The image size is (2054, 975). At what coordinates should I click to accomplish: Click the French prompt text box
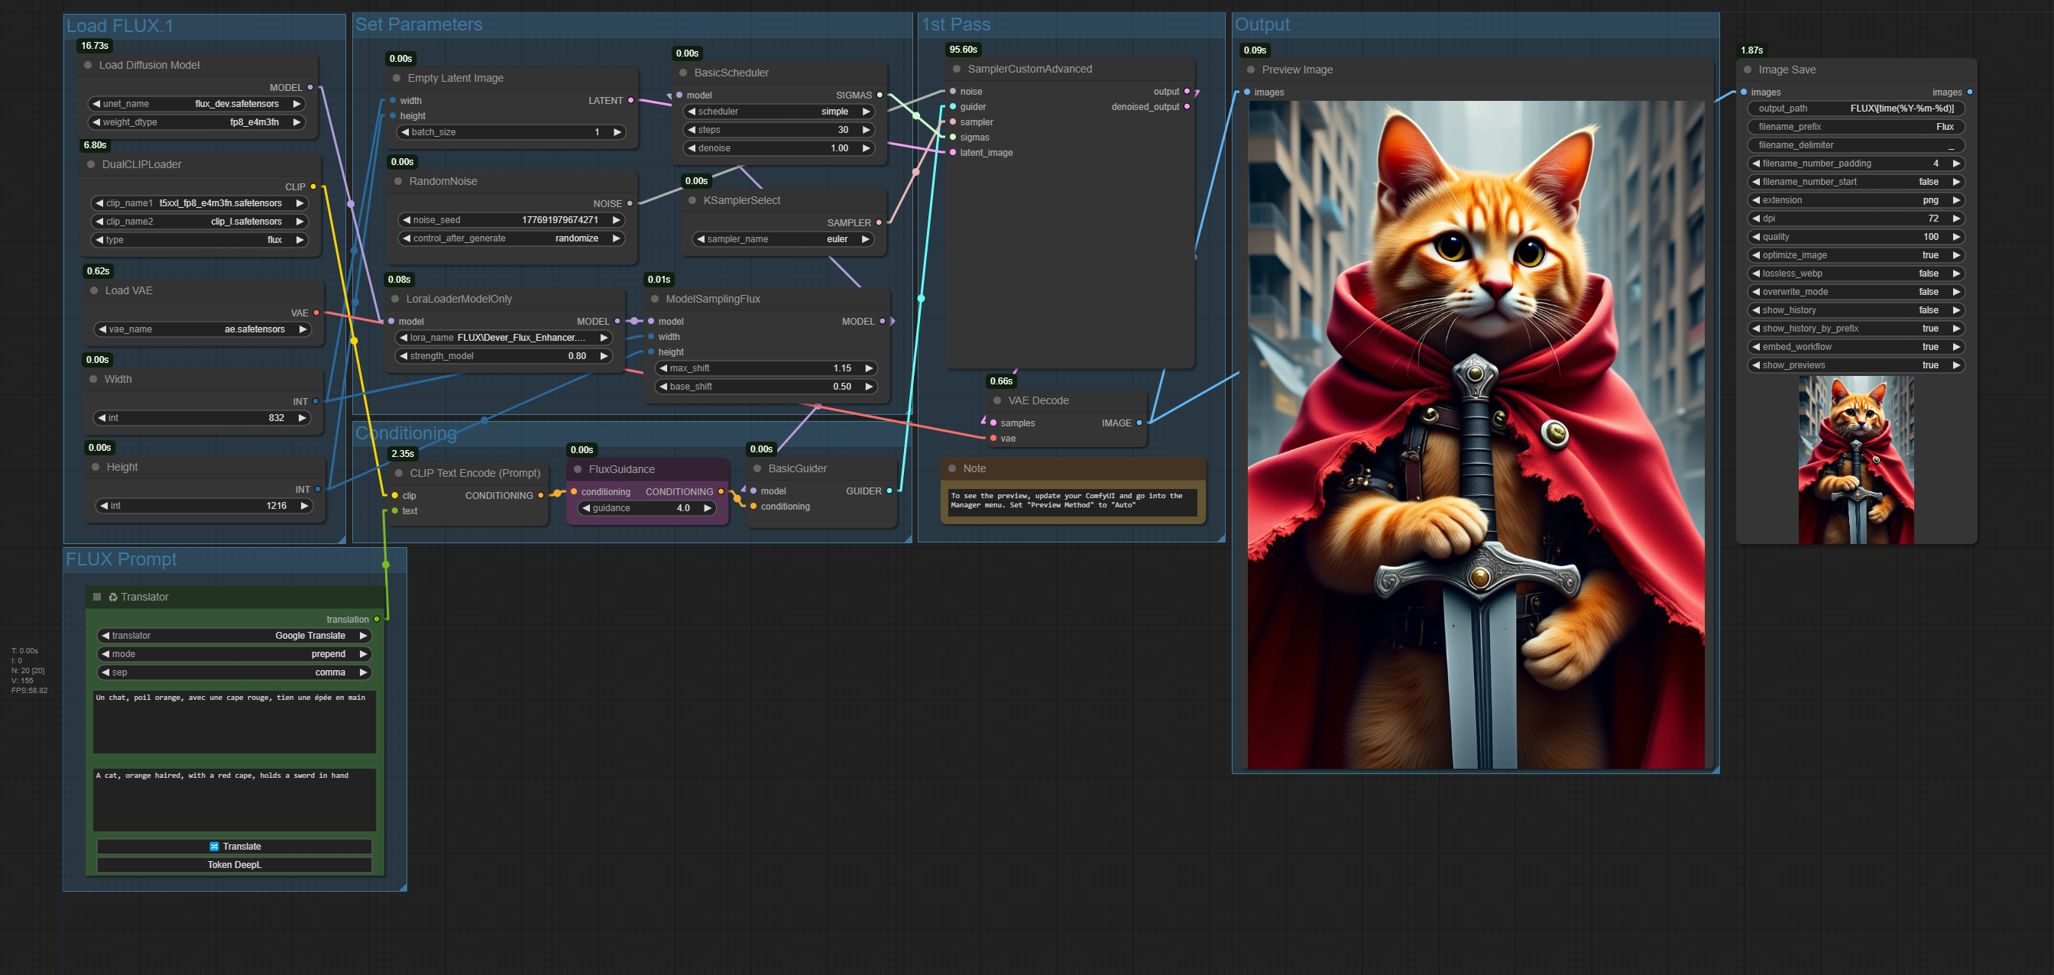(235, 721)
